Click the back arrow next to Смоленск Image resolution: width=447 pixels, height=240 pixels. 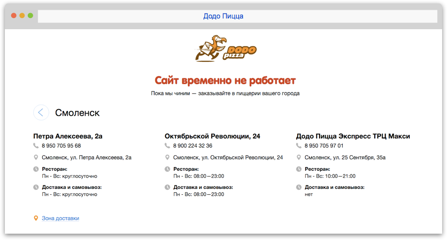(x=41, y=112)
